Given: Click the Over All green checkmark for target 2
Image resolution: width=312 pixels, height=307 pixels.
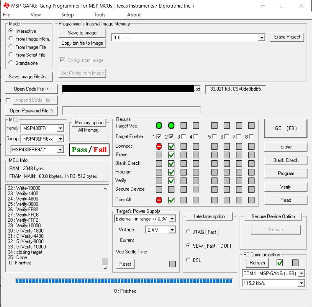Looking at the screenshot, I should [171, 200].
